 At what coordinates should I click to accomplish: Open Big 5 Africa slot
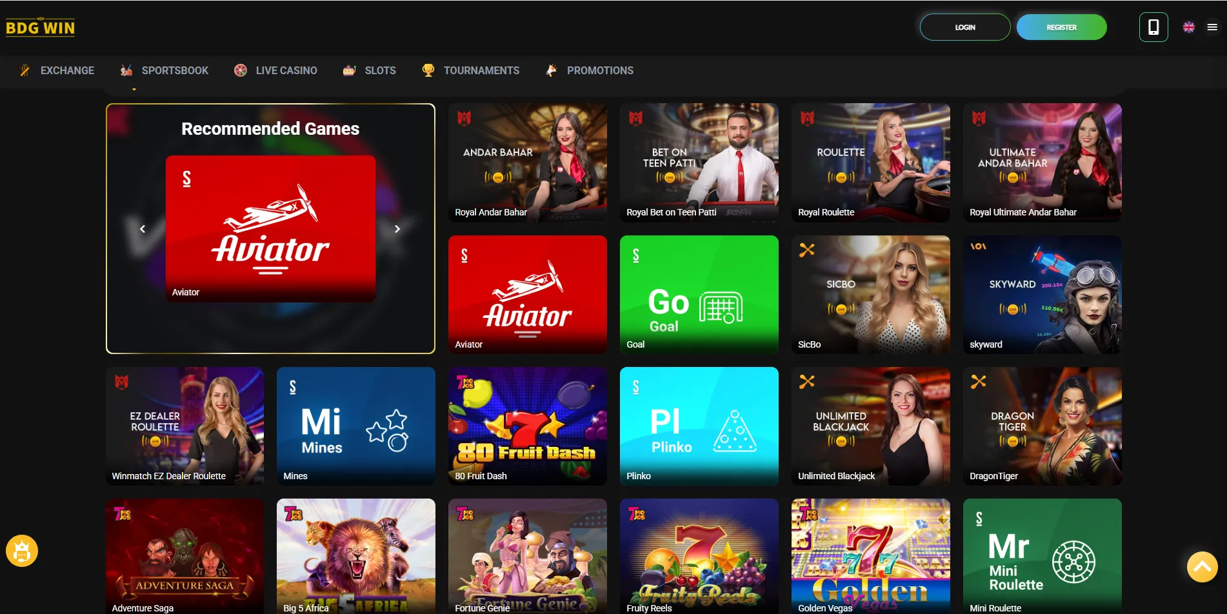click(356, 556)
